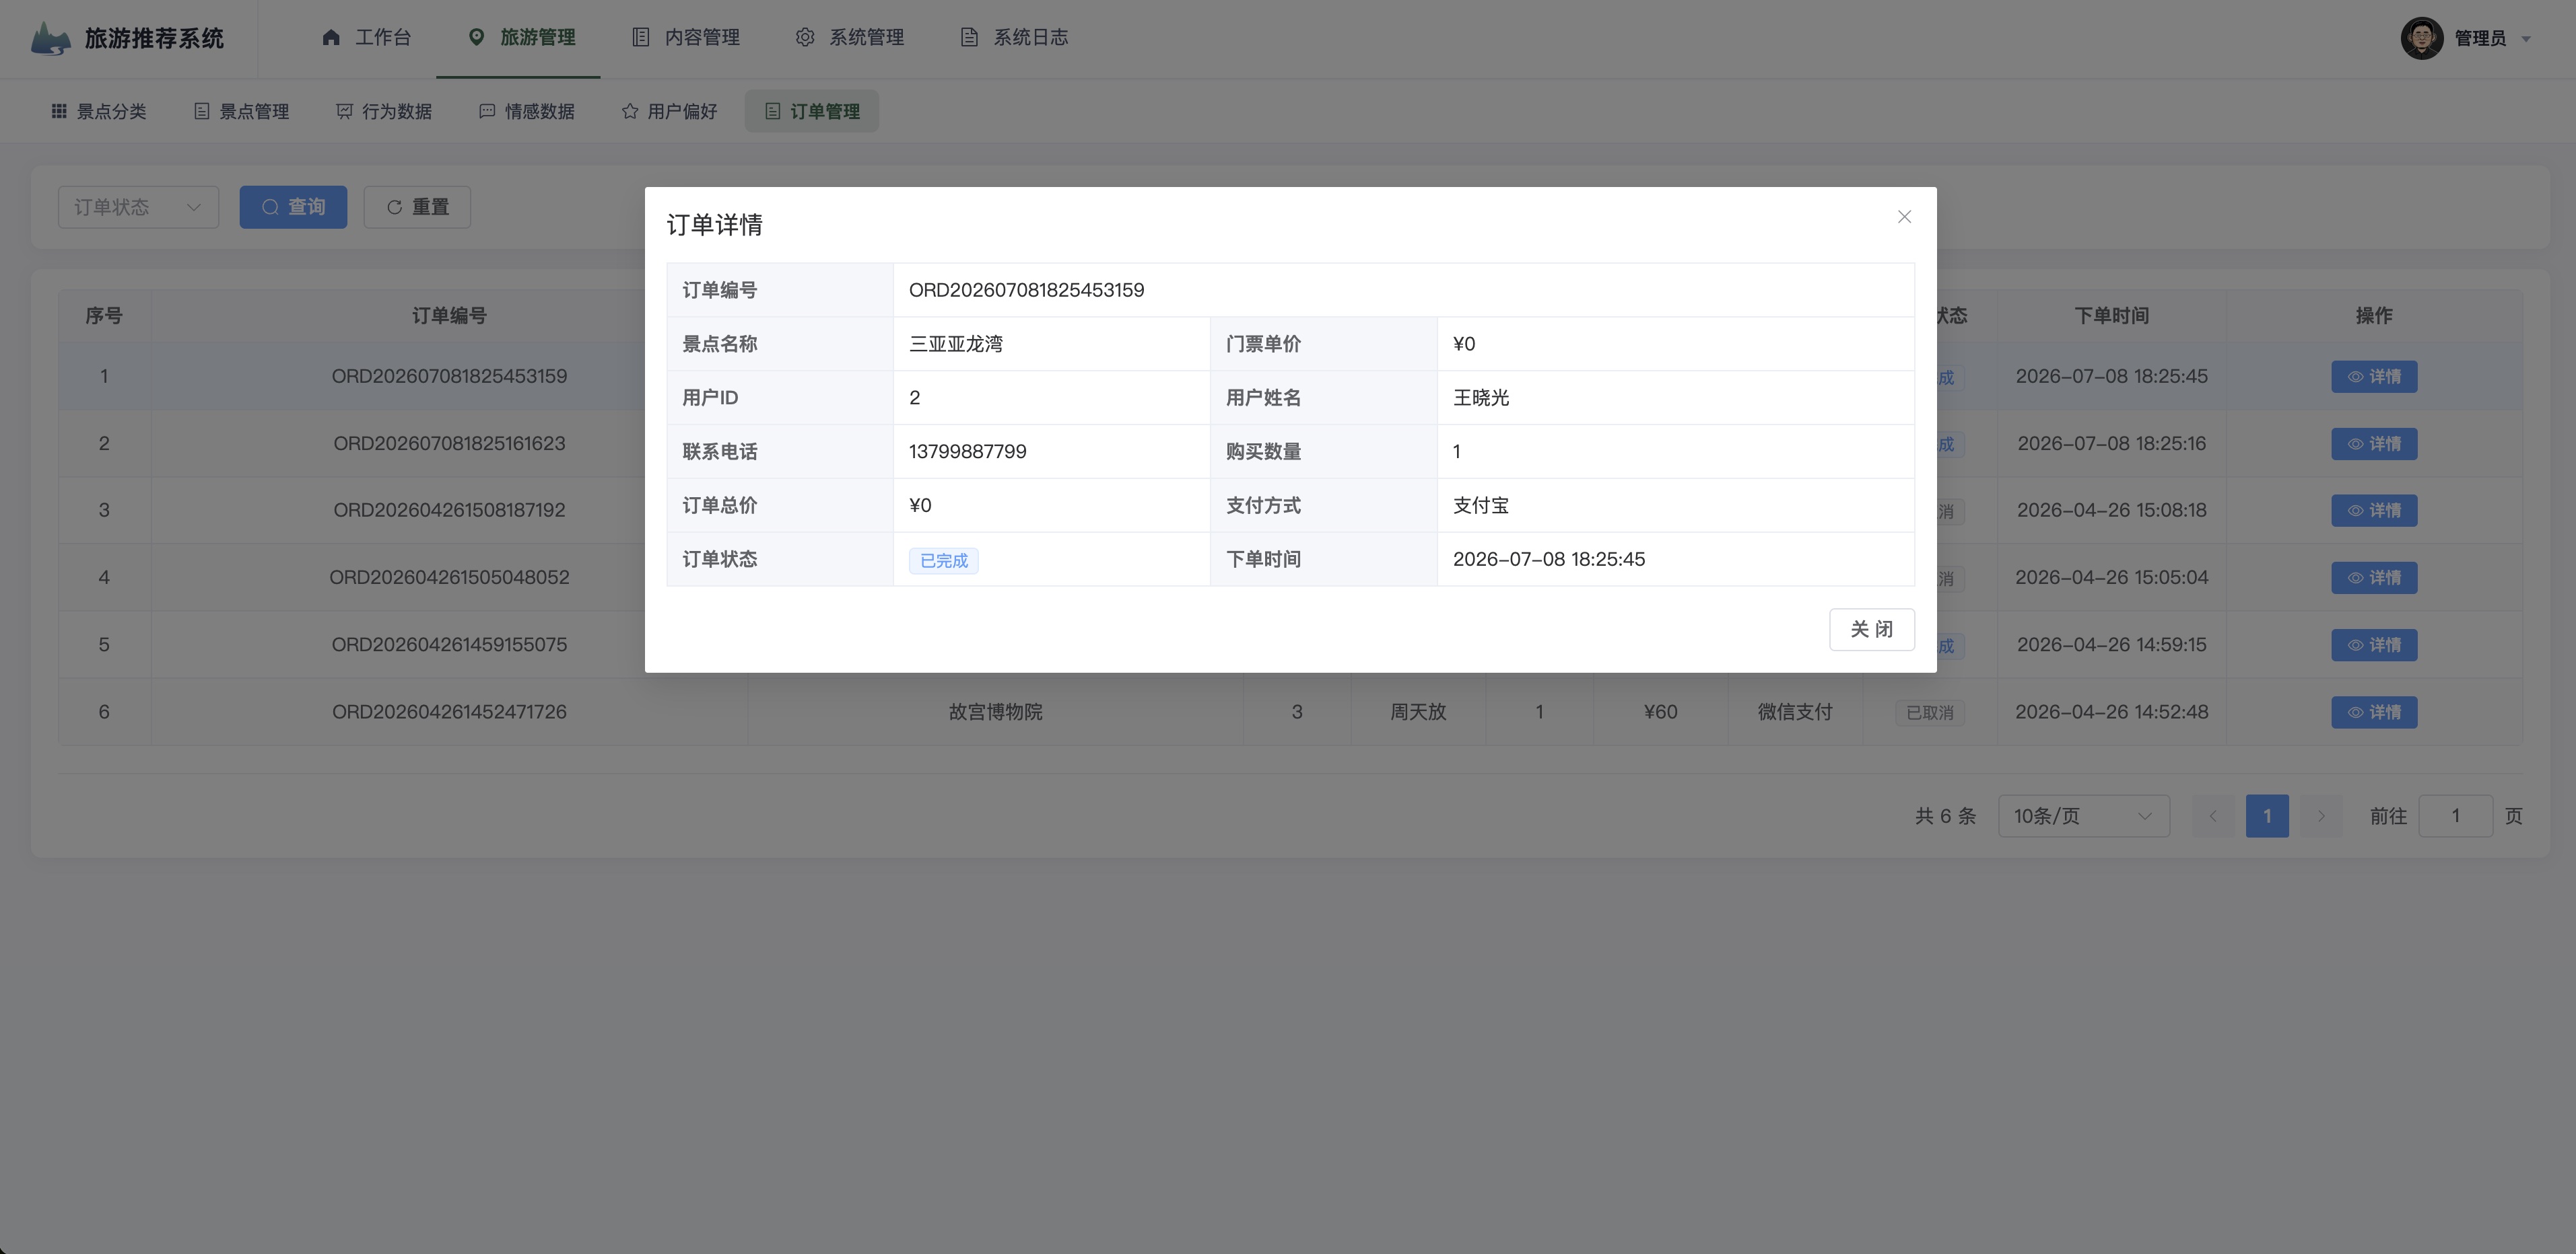Viewport: 2576px width, 1254px height.
Task: Click the administrator avatar image
Action: 2421,38
